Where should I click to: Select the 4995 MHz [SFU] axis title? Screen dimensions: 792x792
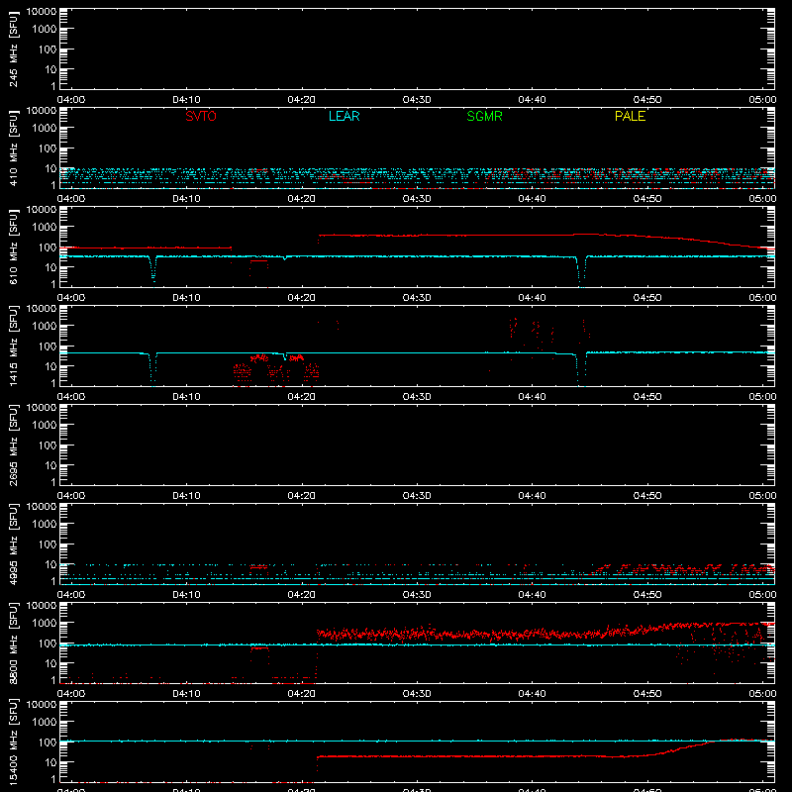pyautogui.click(x=14, y=544)
